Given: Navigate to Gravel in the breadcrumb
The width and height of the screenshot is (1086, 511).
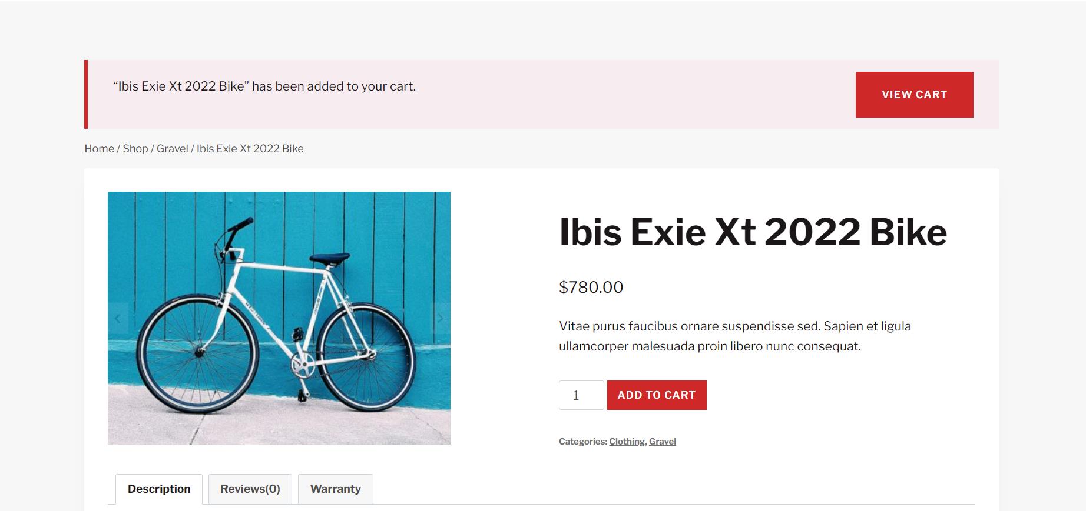Looking at the screenshot, I should 173,149.
